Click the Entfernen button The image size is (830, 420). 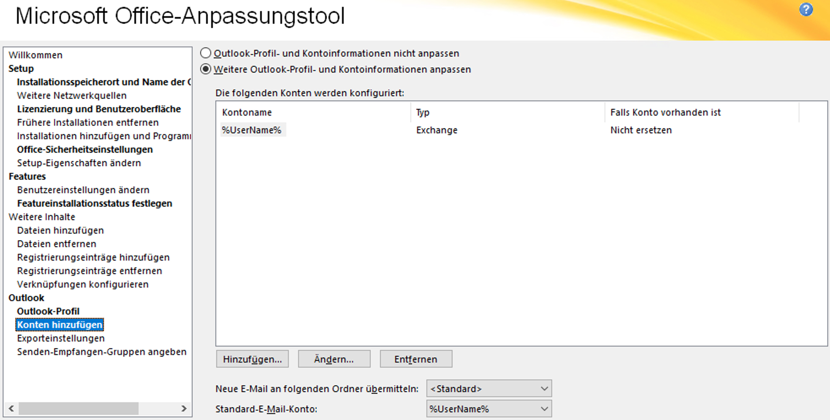(x=416, y=359)
